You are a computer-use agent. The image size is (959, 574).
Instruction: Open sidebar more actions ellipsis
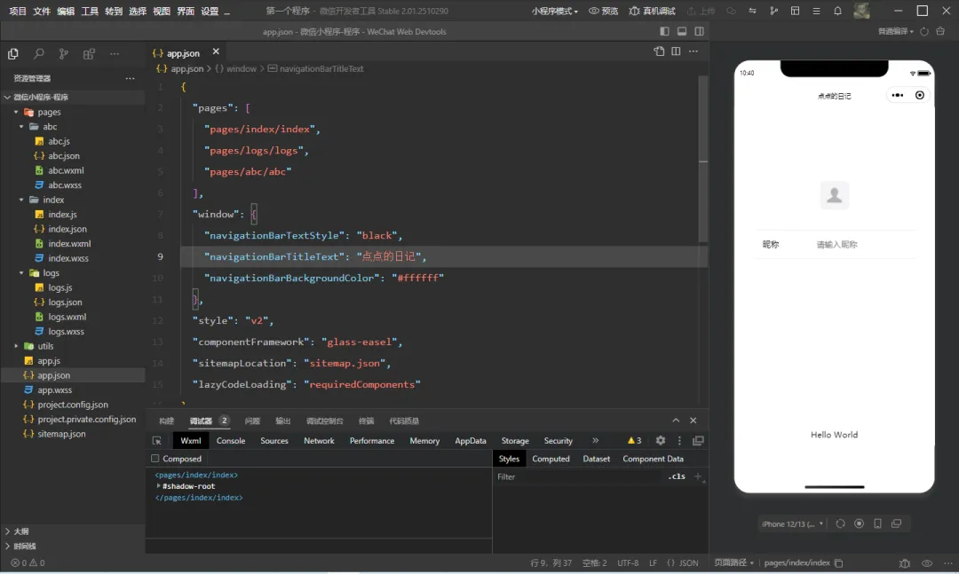pyautogui.click(x=115, y=54)
